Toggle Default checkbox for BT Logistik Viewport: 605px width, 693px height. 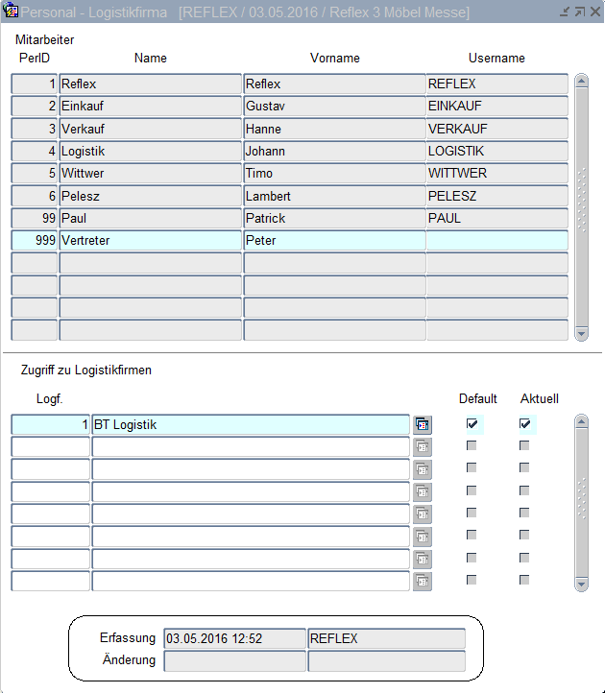point(472,423)
